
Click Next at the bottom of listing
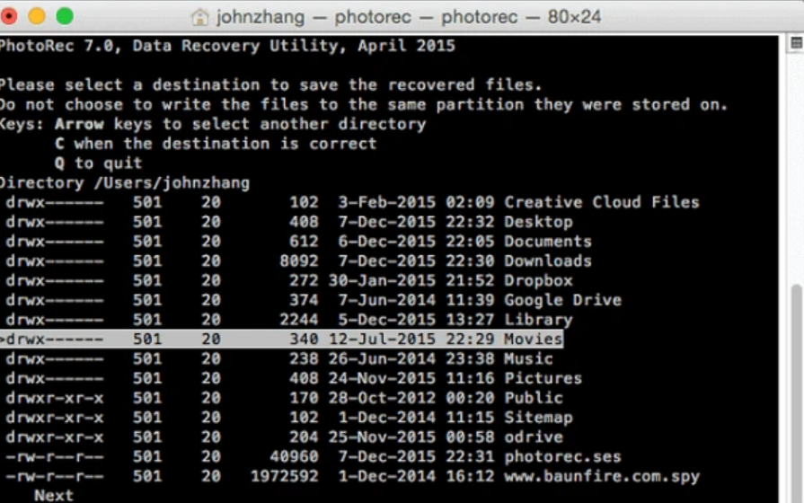point(54,495)
